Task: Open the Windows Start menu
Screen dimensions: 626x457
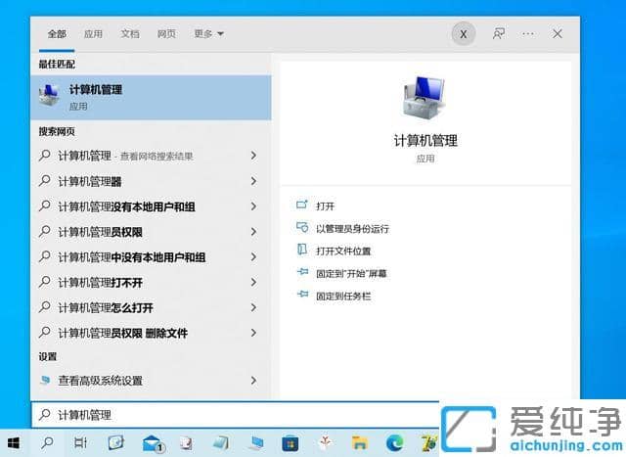Action: [13, 442]
